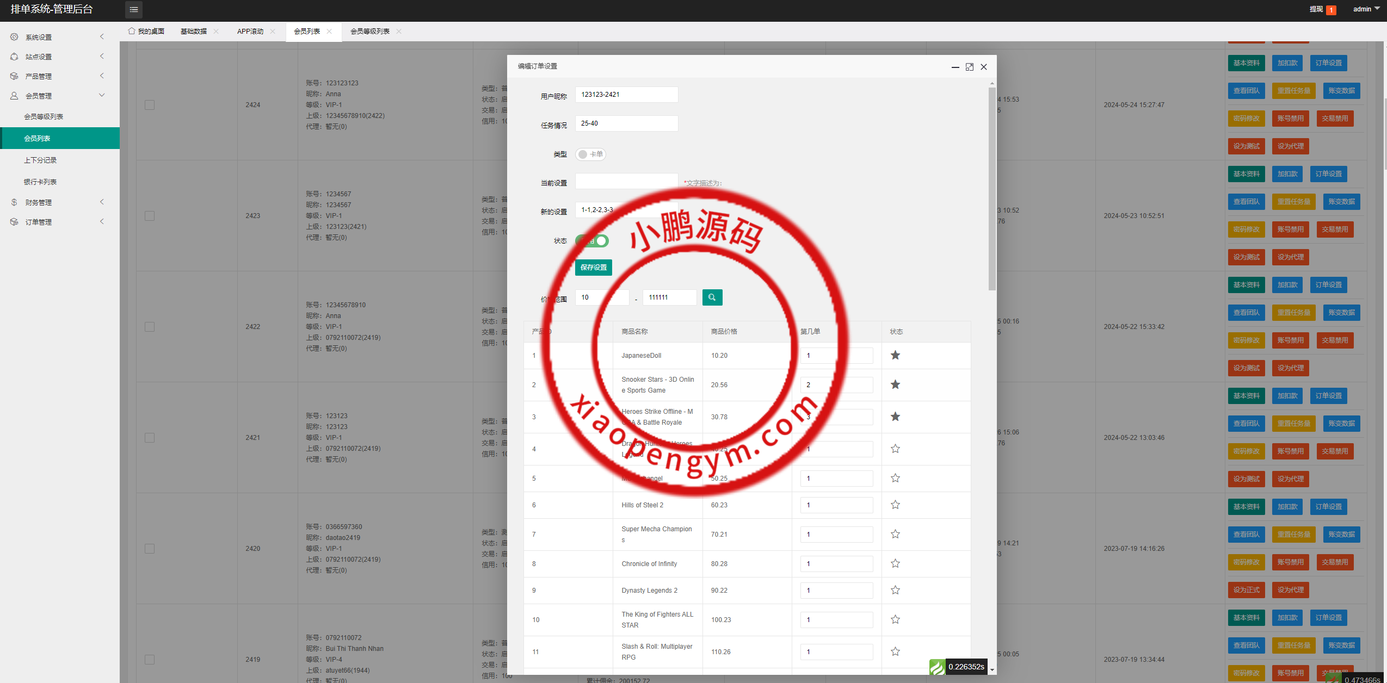Open 上下分记录 in the sidebar
1387x683 pixels.
coord(40,160)
